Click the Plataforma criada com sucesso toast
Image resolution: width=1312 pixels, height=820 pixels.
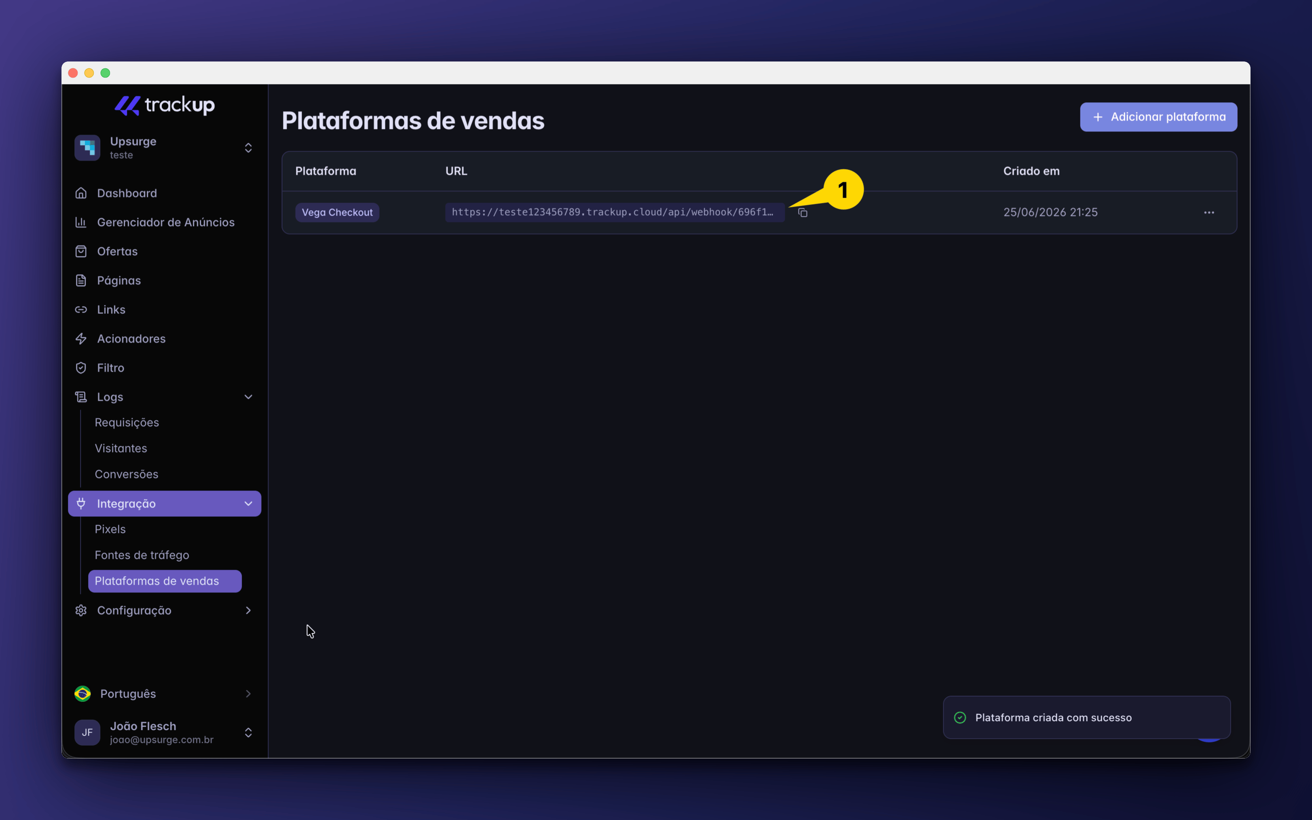tap(1087, 717)
